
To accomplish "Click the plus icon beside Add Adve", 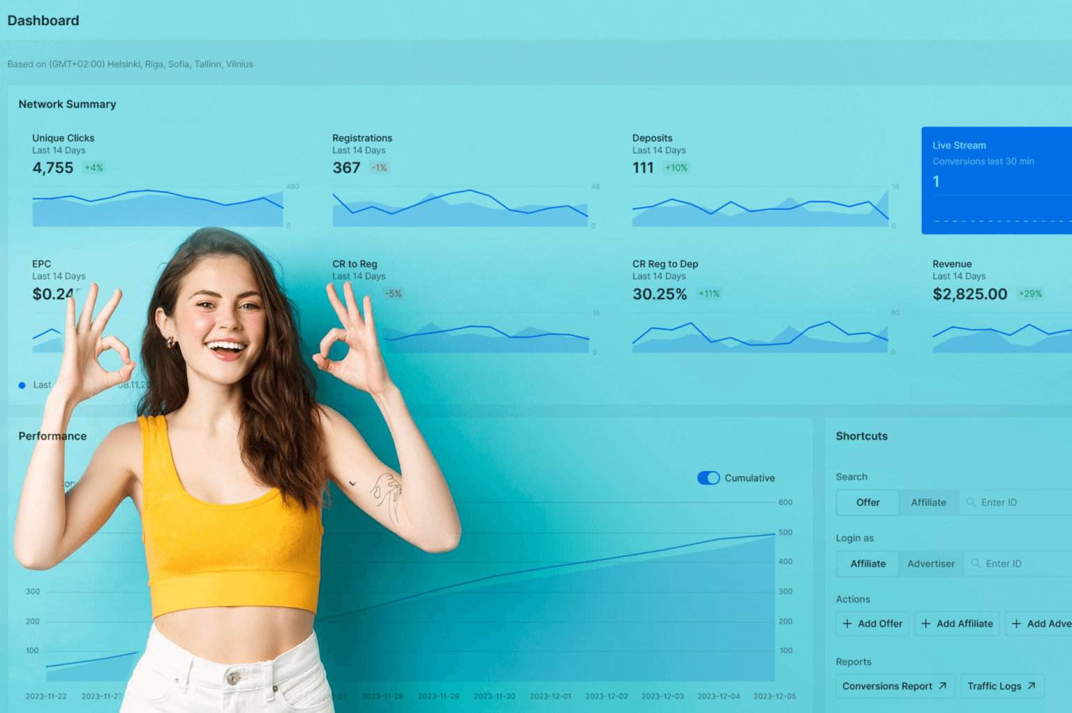I will click(x=1016, y=624).
